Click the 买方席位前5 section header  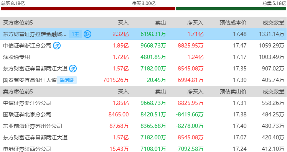coord(18,23)
